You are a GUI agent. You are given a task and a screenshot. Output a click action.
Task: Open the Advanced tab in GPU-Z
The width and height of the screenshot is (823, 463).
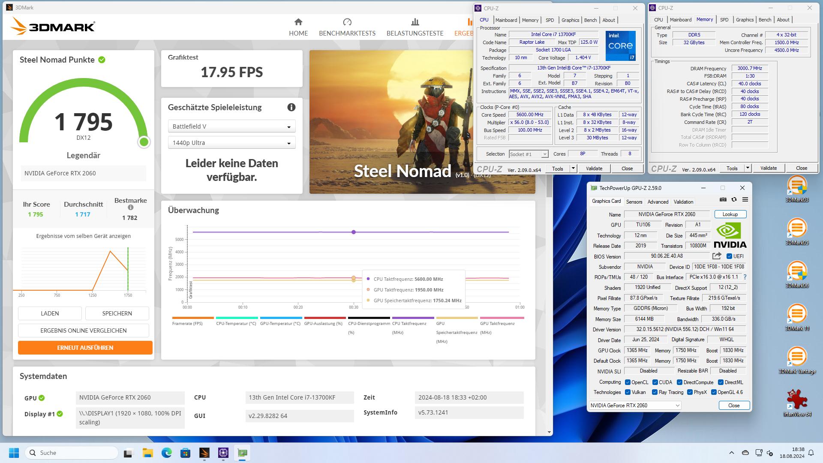click(658, 202)
